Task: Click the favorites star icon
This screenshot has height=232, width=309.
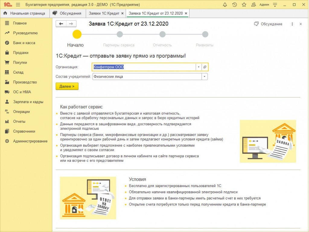Action: tap(244, 5)
